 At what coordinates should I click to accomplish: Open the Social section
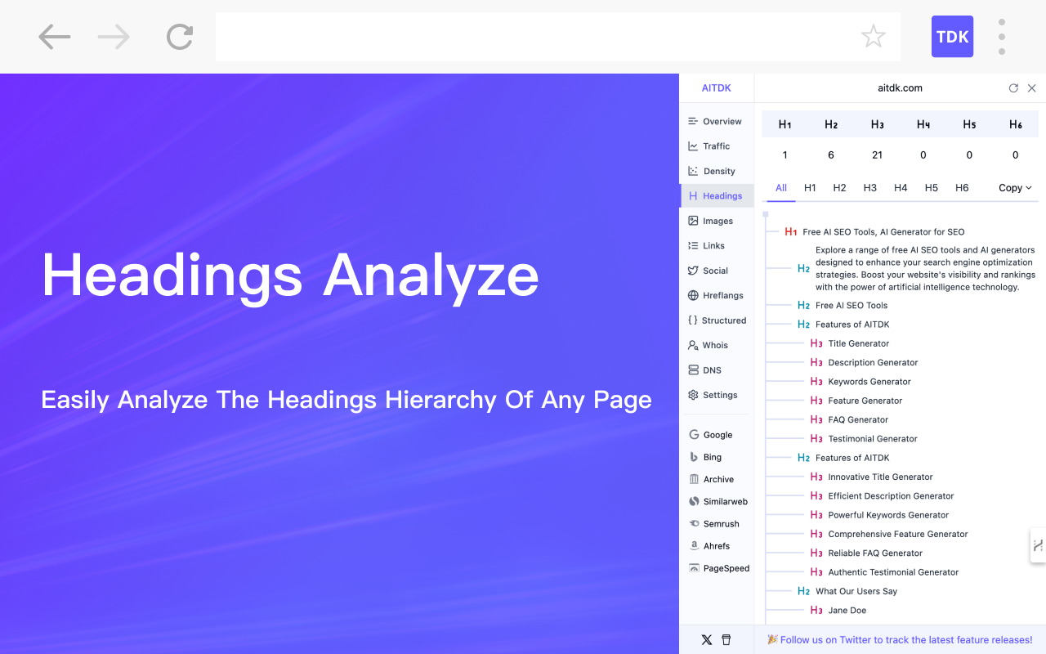coord(716,271)
